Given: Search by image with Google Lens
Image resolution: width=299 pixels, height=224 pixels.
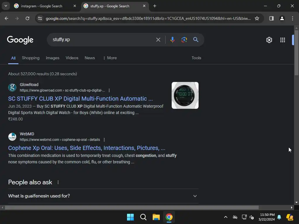Looking at the screenshot, I should 184,40.
